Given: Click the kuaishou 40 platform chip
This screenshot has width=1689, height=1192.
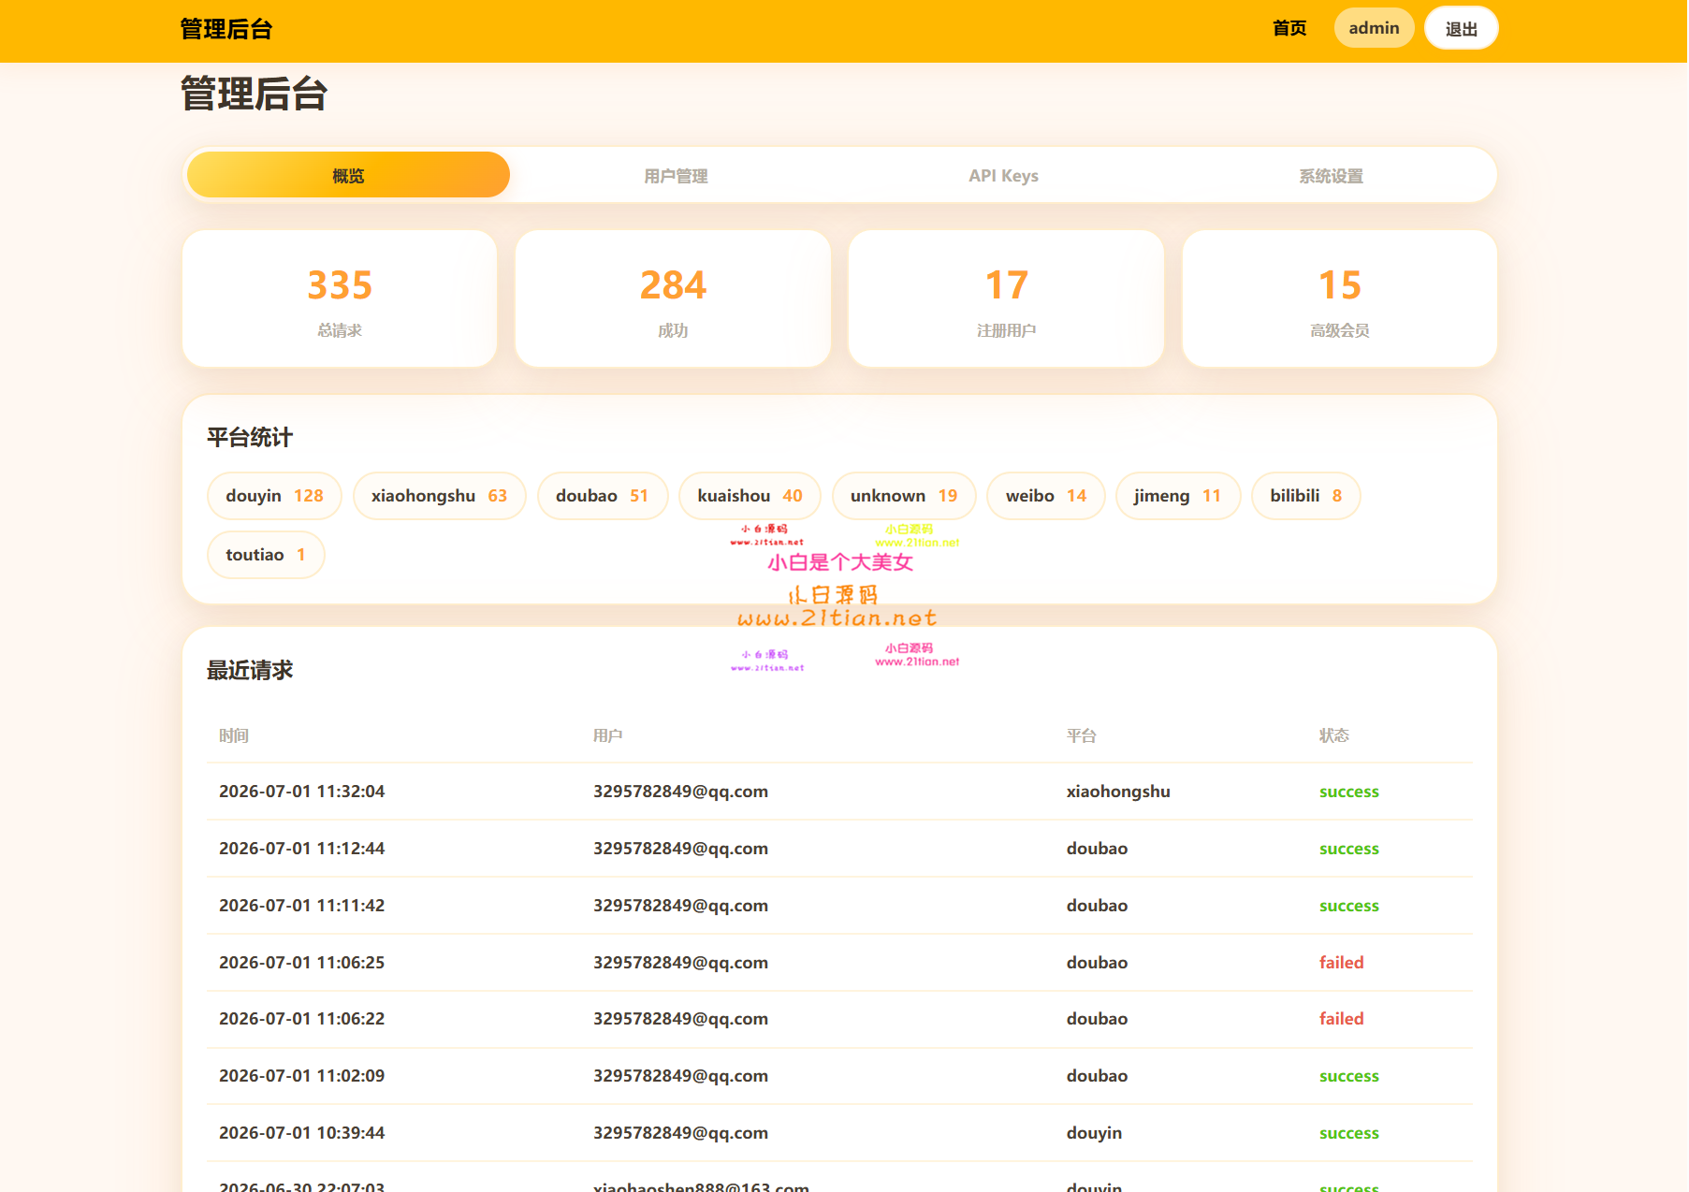Looking at the screenshot, I should pyautogui.click(x=750, y=496).
